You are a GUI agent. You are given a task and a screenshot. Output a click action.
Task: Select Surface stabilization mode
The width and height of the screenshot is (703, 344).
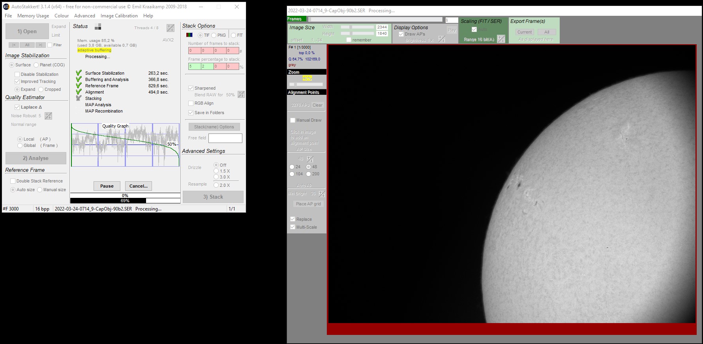coord(11,65)
